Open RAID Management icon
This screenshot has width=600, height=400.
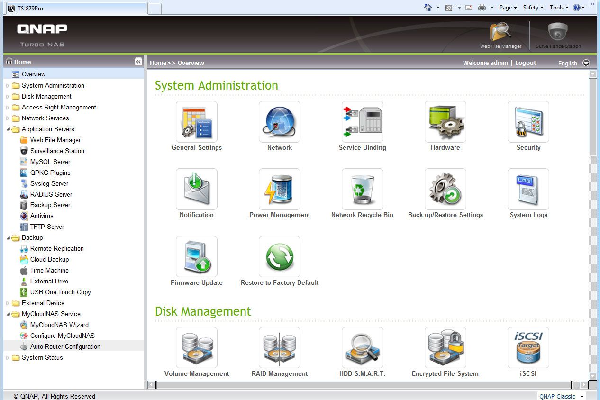(280, 348)
